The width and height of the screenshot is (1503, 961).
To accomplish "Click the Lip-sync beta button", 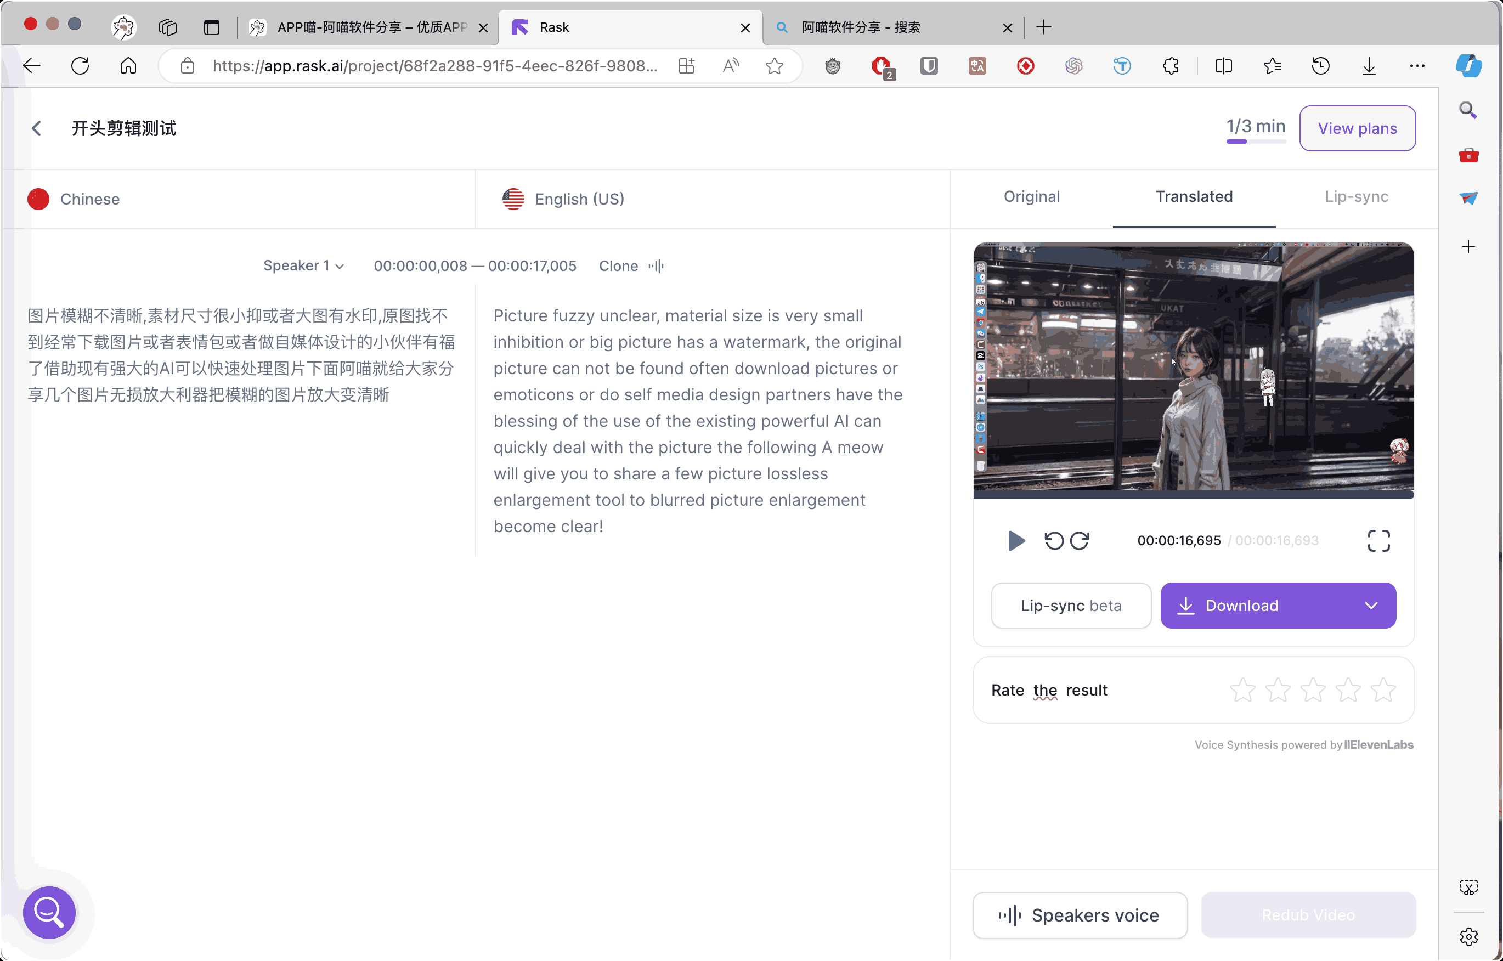I will [1071, 606].
